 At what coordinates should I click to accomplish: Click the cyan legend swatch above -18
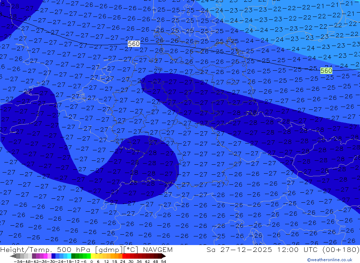point(69,256)
